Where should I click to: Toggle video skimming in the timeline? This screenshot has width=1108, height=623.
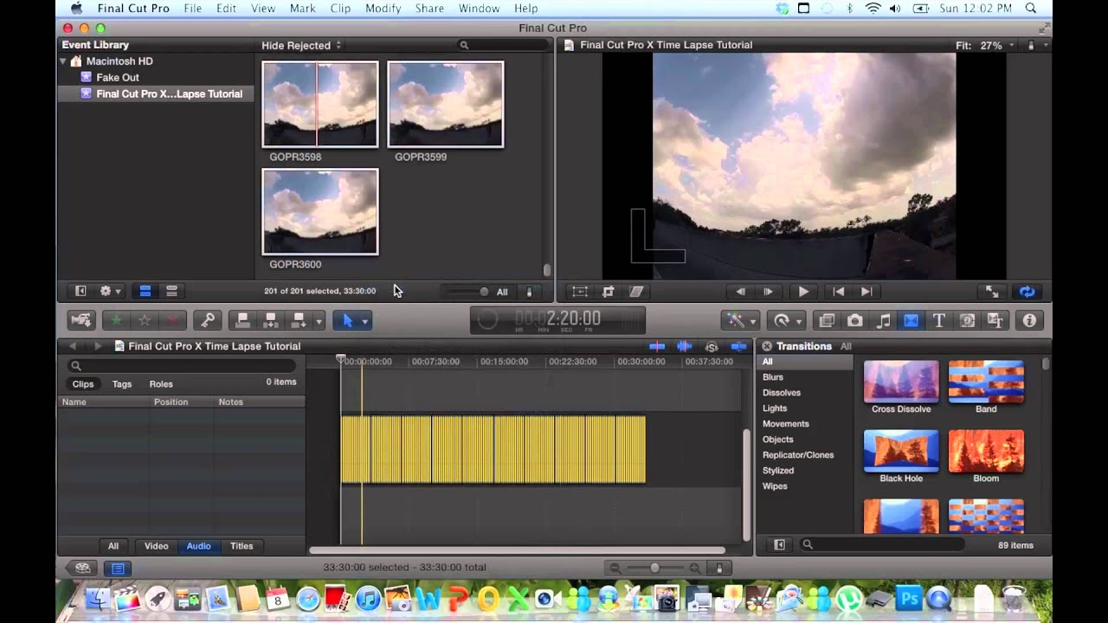pos(657,346)
